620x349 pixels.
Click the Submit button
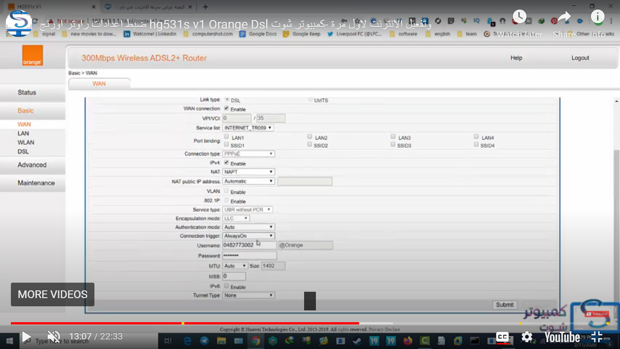[x=505, y=305]
